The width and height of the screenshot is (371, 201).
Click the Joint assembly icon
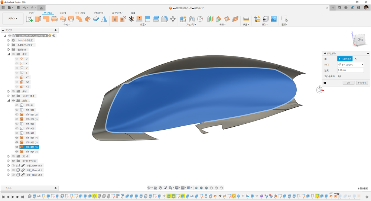[192, 19]
